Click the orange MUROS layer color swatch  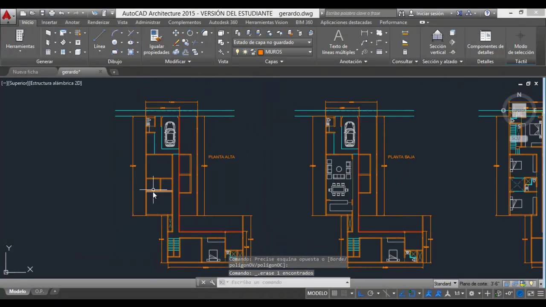[x=261, y=52]
